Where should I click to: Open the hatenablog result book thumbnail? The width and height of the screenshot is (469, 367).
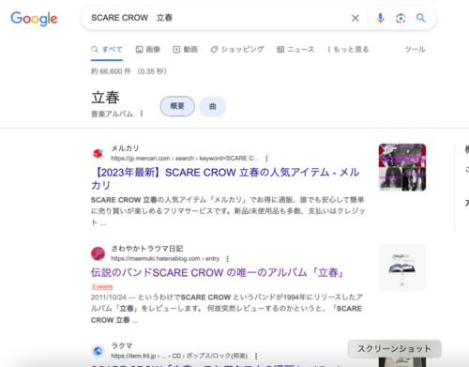point(402,268)
